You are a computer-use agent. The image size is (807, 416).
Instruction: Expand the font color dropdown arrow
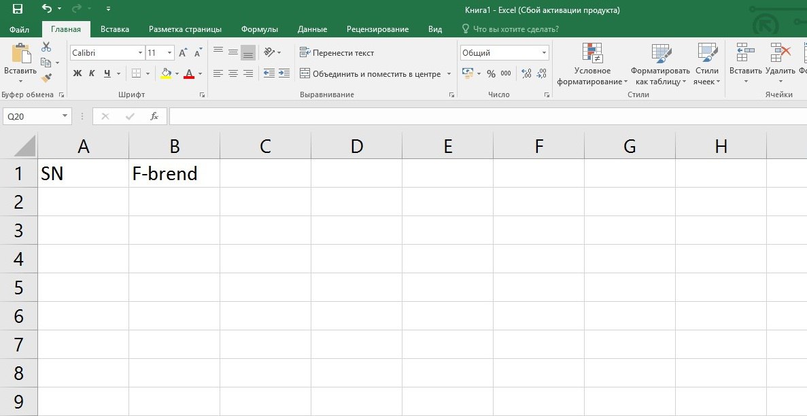(x=200, y=73)
